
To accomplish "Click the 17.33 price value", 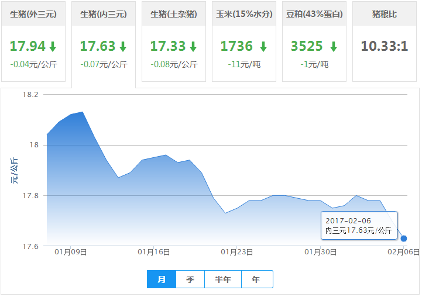I will 168,46.
